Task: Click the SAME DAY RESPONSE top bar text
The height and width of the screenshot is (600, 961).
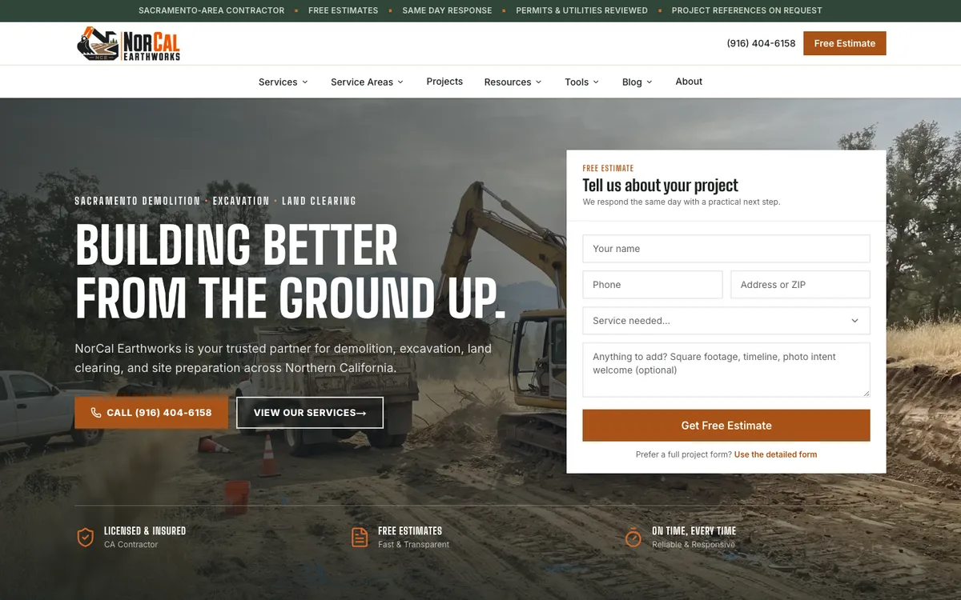Action: (448, 10)
